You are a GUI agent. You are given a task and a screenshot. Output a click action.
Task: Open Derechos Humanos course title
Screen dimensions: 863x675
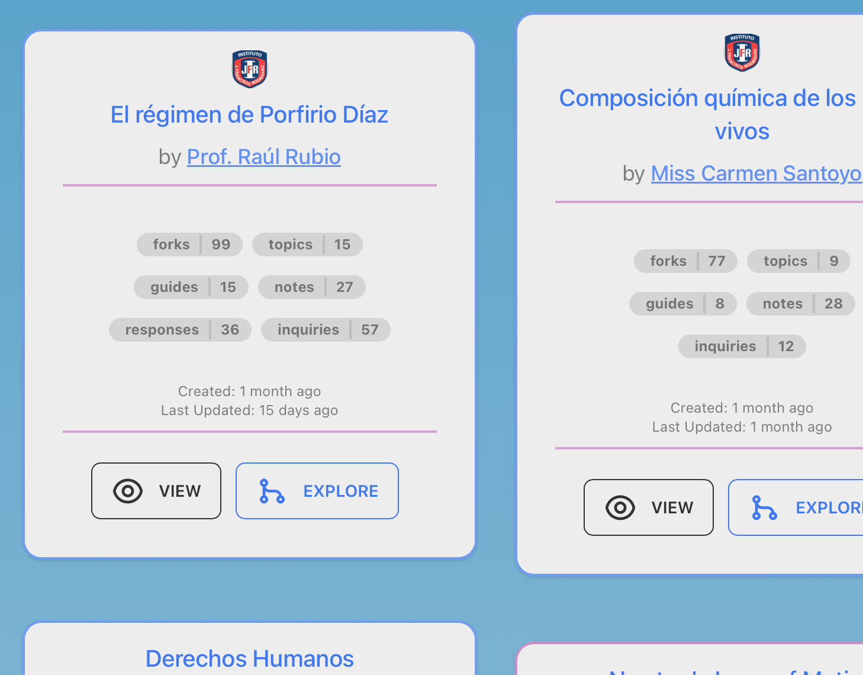tap(249, 658)
